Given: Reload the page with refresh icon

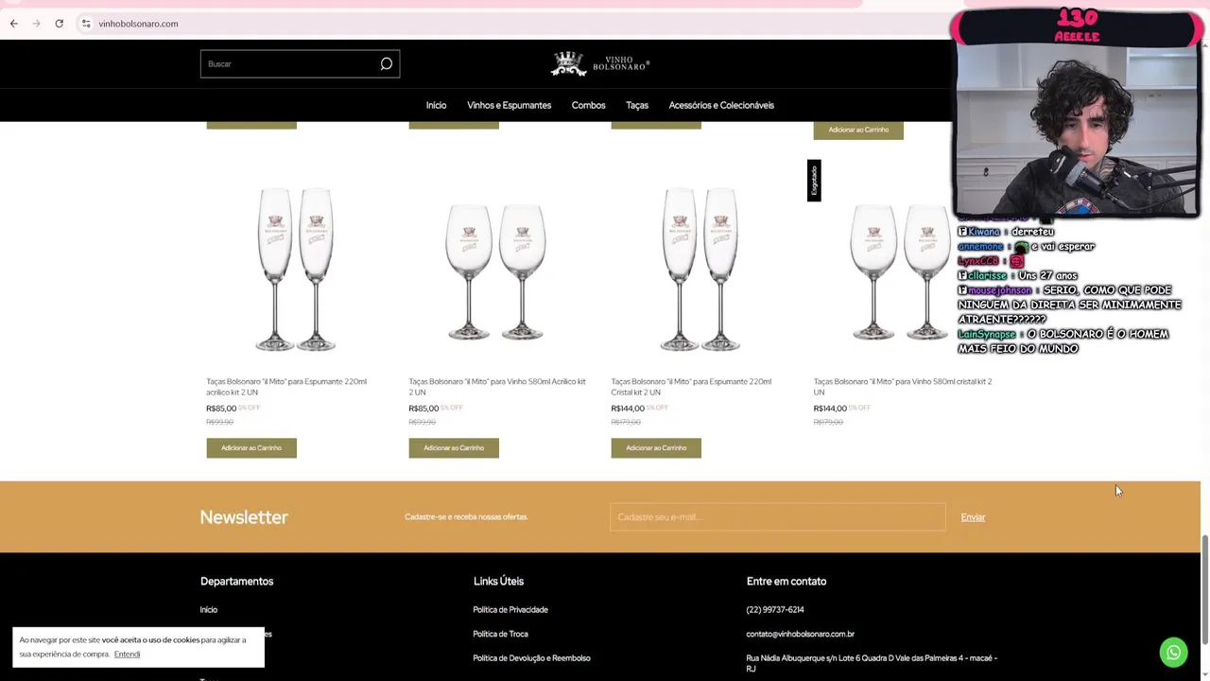Looking at the screenshot, I should 59,24.
